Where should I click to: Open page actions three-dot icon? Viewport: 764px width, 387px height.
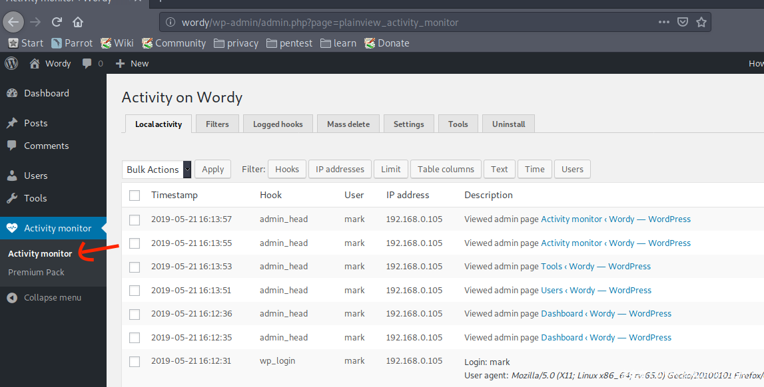(x=663, y=22)
